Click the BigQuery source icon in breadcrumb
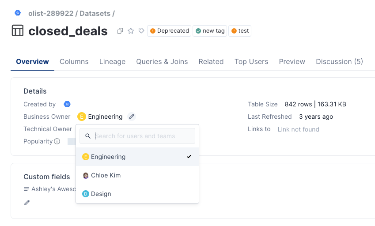This screenshot has width=375, height=226. pos(18,13)
